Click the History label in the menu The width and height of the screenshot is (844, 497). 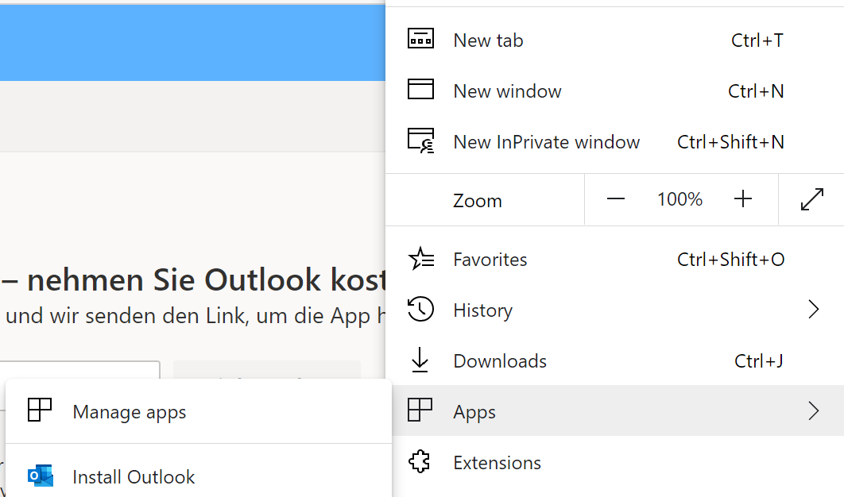pyautogui.click(x=483, y=310)
